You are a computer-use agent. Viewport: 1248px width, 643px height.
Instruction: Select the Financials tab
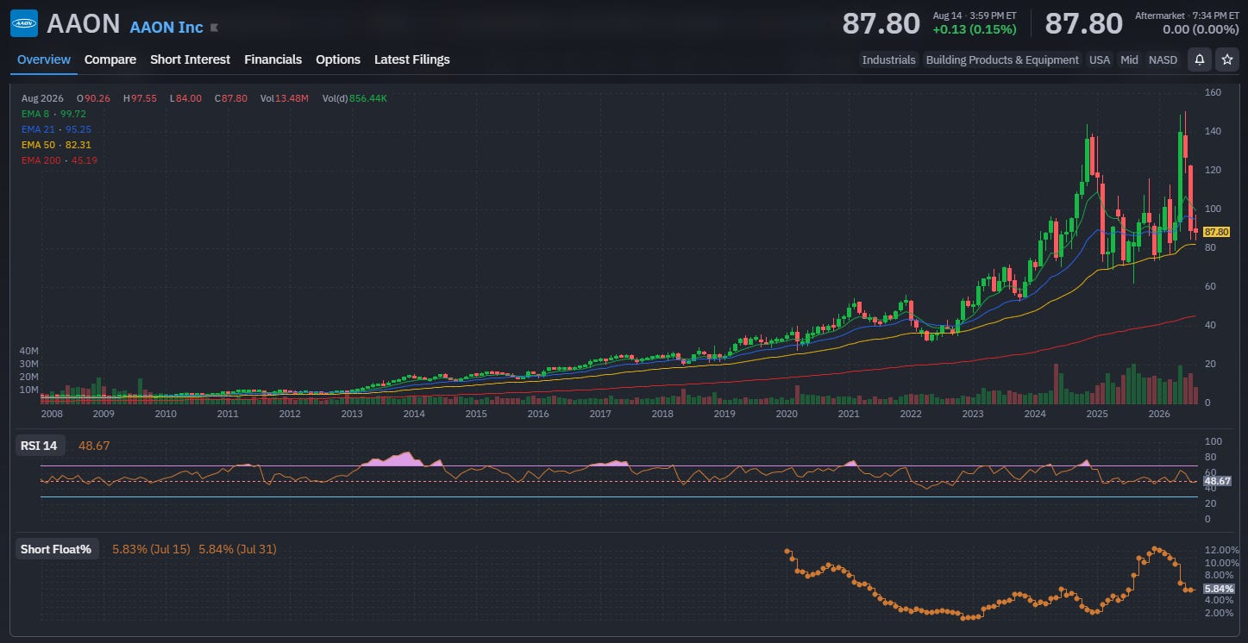273,59
